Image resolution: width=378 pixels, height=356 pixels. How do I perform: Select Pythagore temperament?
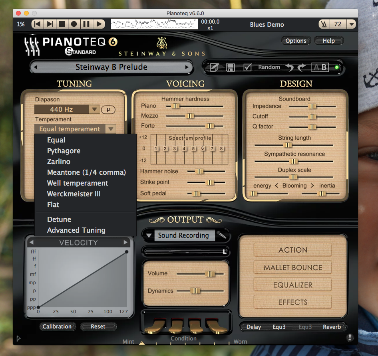click(86, 151)
